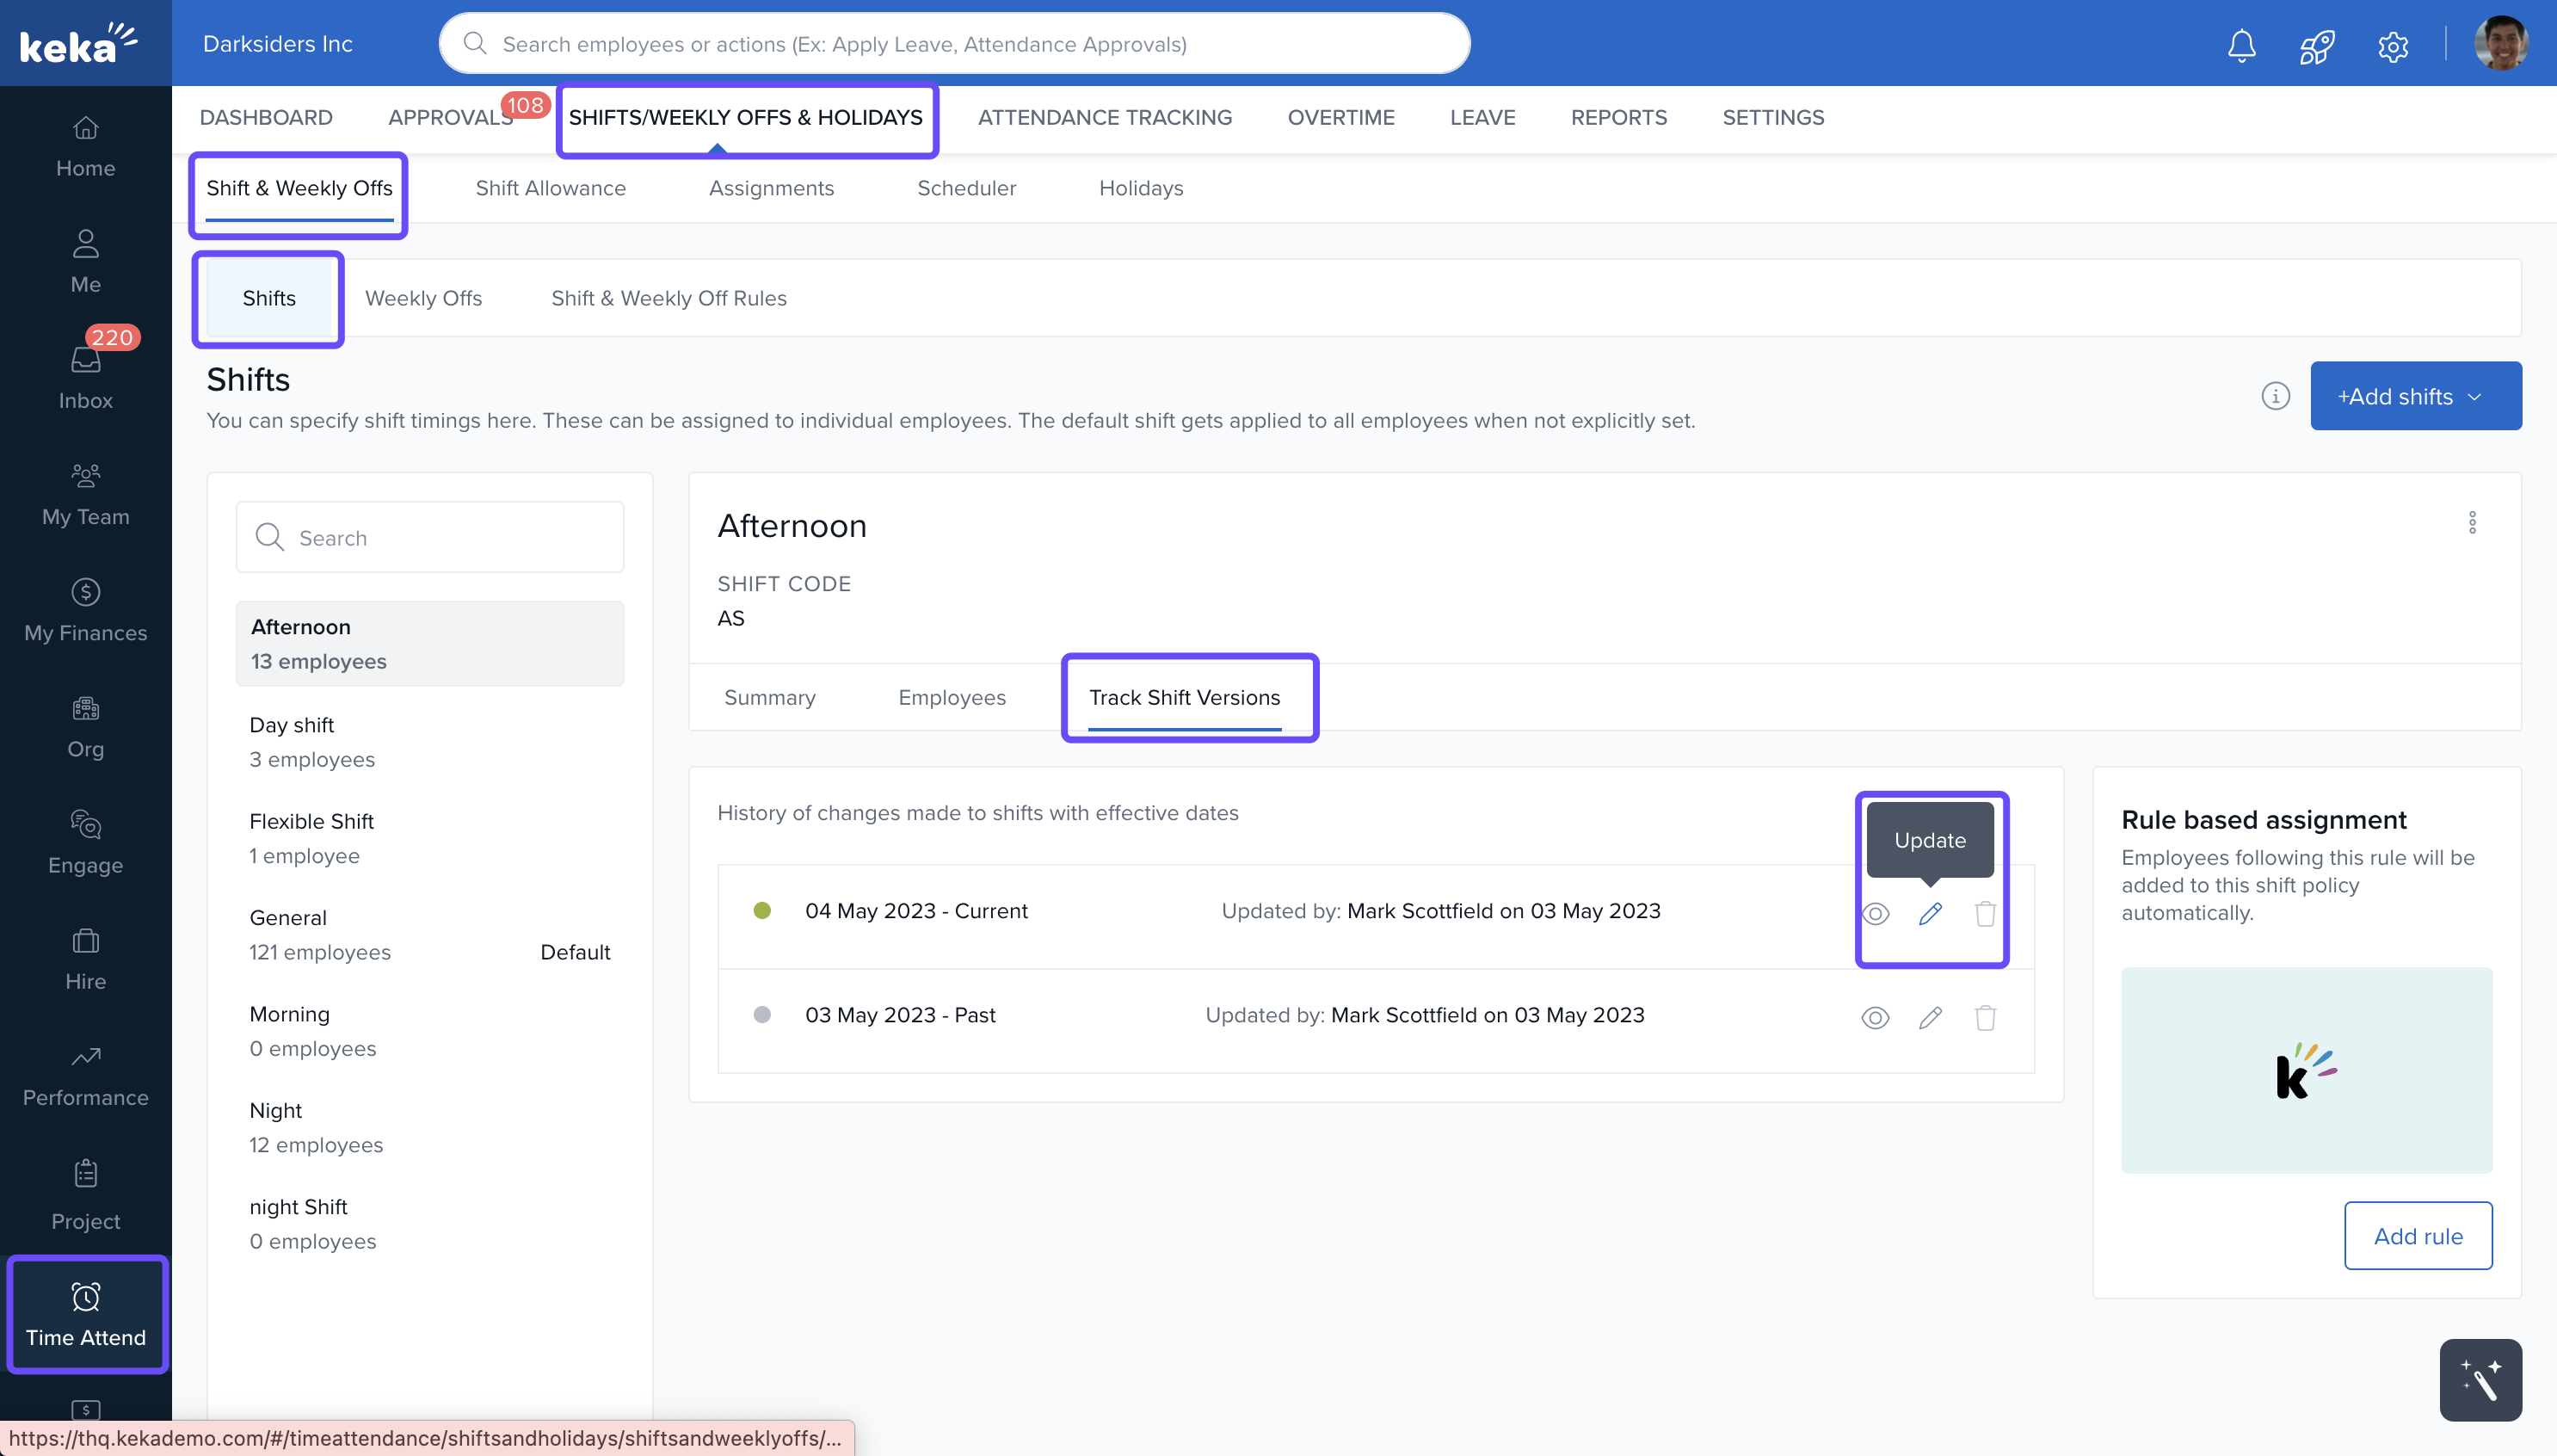Click the info icon beside Add shifts
Image resolution: width=2557 pixels, height=1456 pixels.
(x=2275, y=396)
